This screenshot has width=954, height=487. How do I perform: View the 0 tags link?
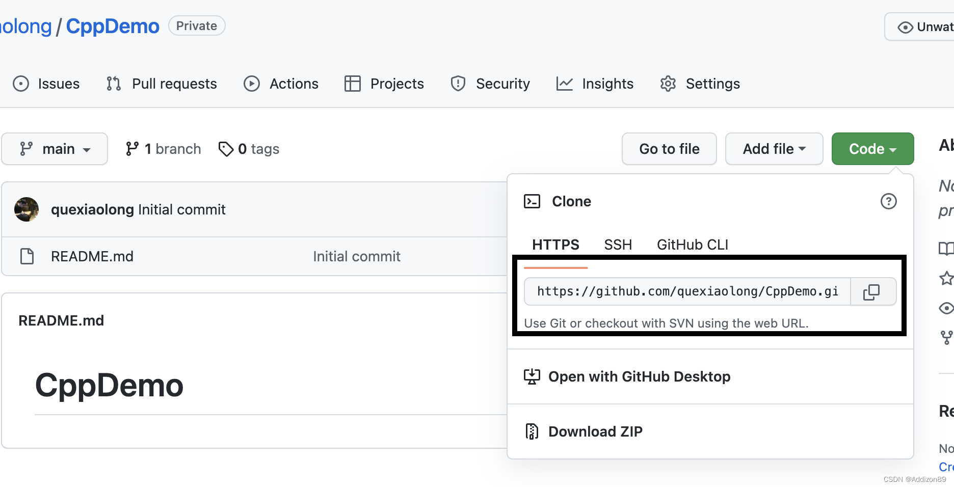point(249,149)
